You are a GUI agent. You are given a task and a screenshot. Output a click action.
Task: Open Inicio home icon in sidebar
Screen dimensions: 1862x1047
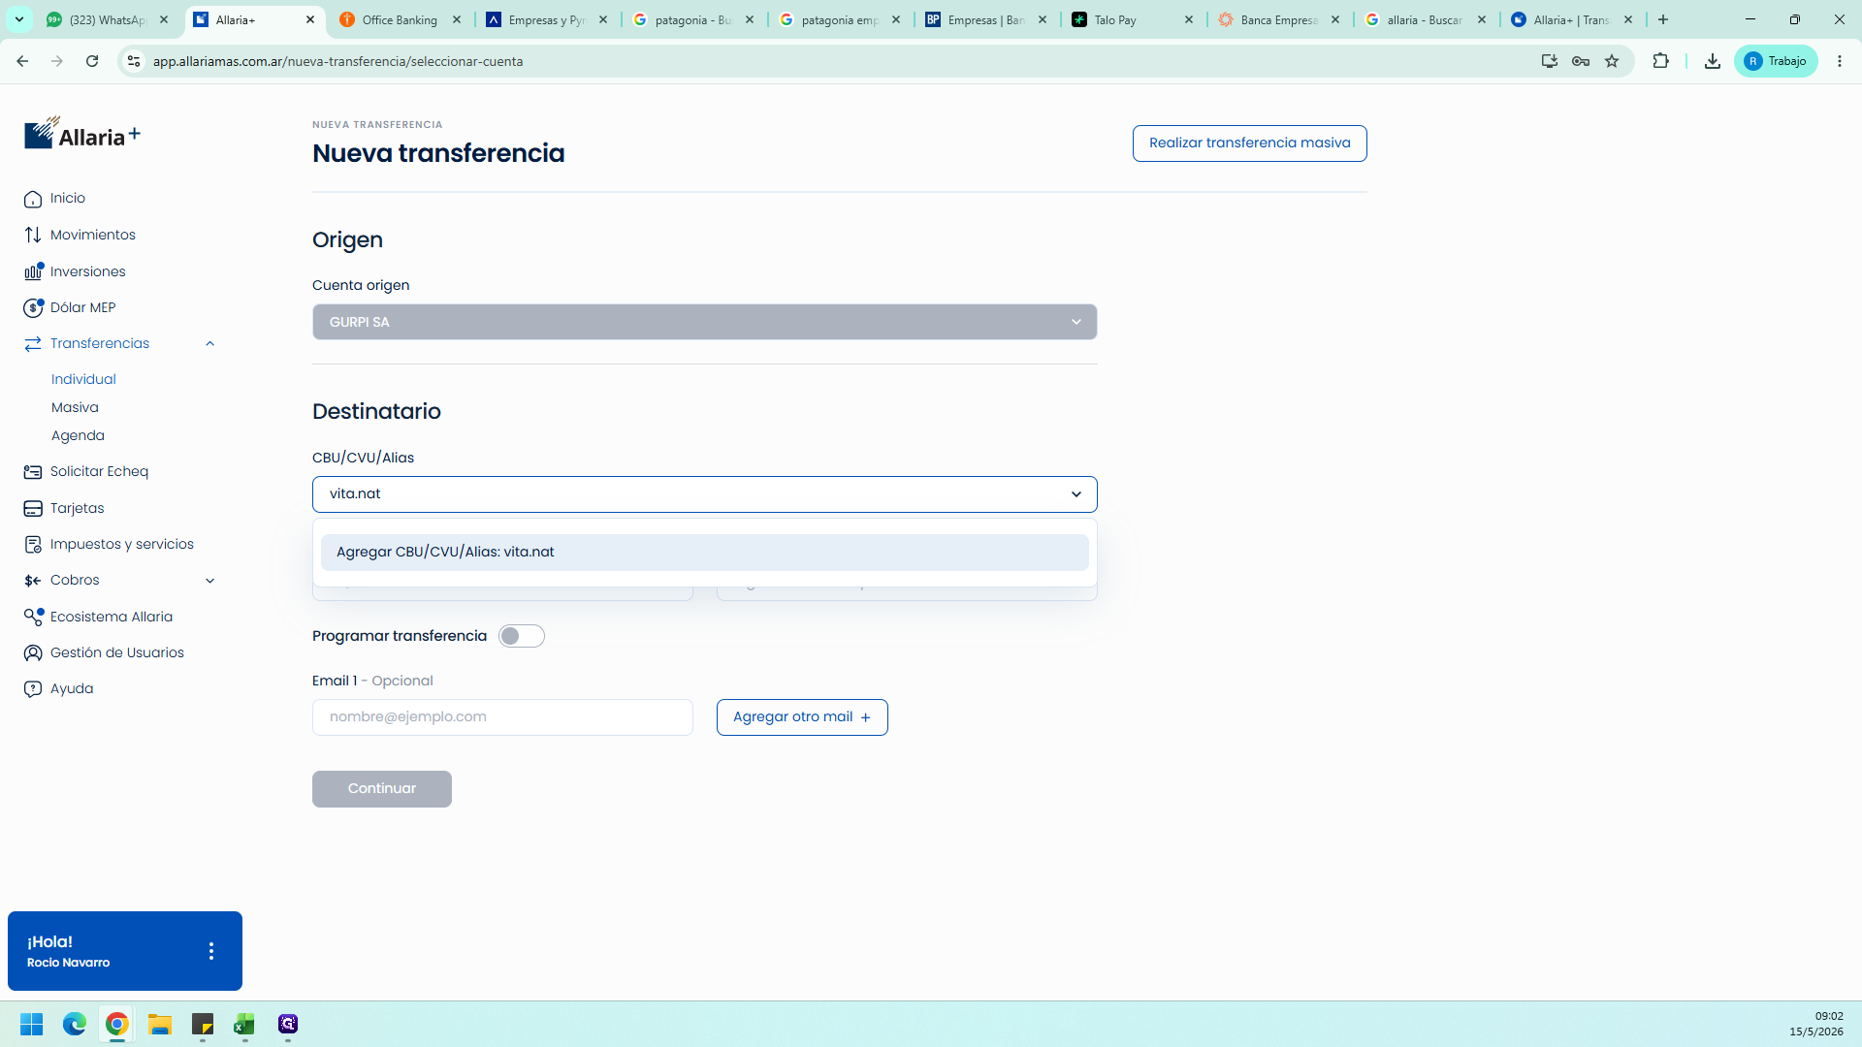click(x=33, y=199)
